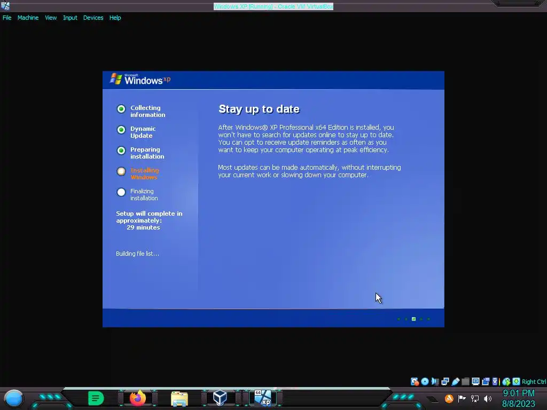Click the network adapters status icon
Image resolution: width=547 pixels, height=410 pixels.
point(445,381)
